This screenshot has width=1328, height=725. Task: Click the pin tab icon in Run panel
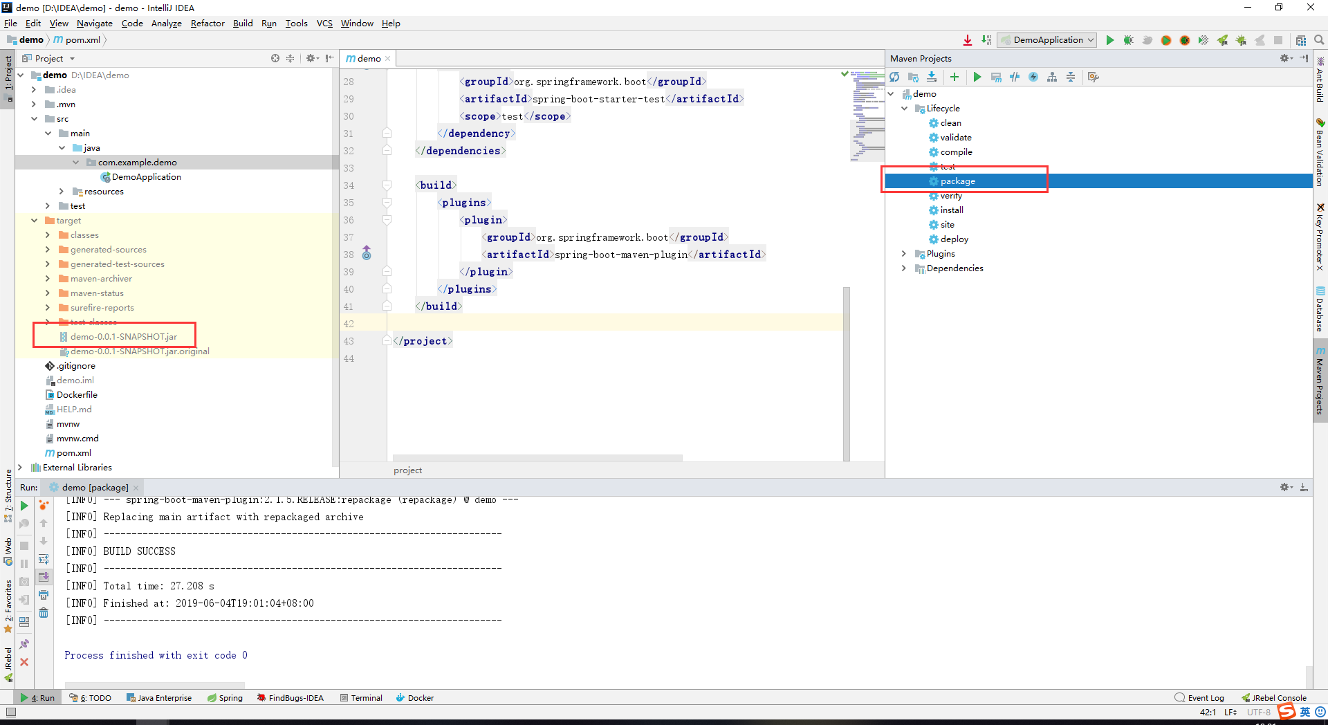[x=24, y=643]
